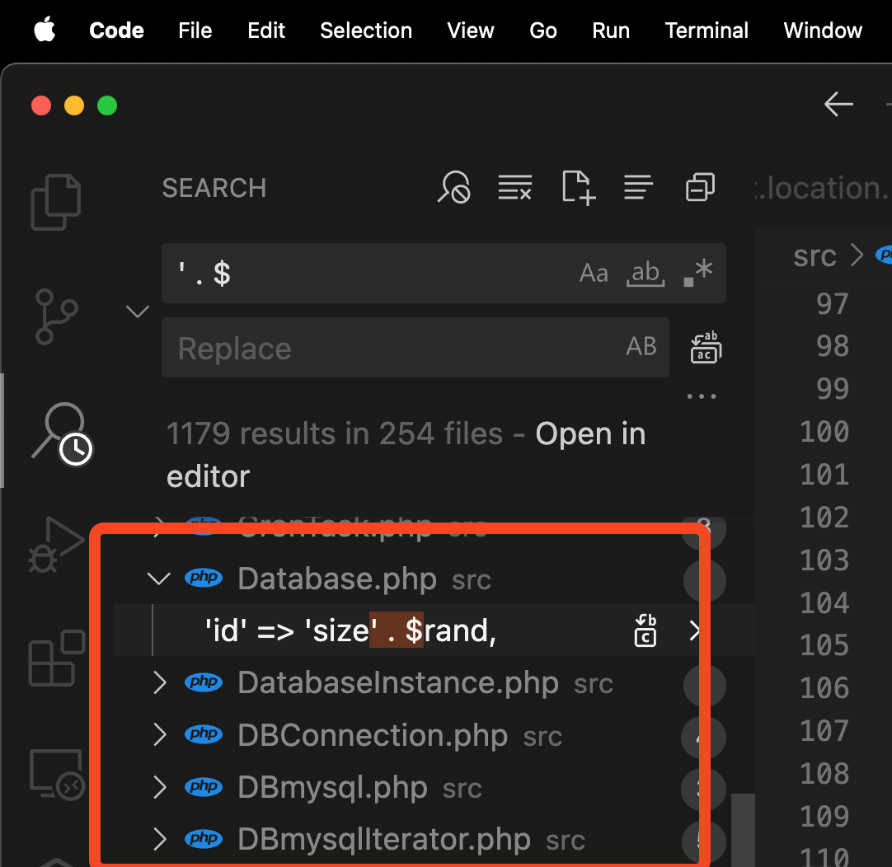Viewport: 892px width, 867px height.
Task: Clear search results with the toolbar icon
Action: click(514, 187)
